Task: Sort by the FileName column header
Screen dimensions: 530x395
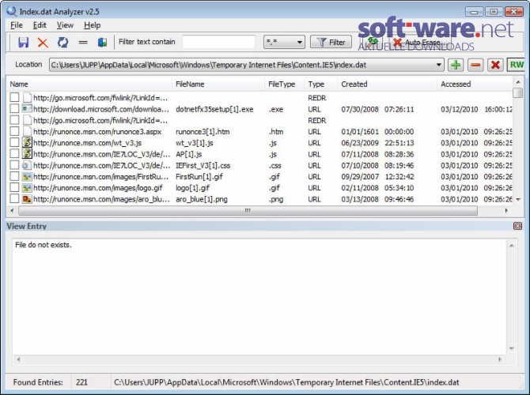Action: [218, 84]
